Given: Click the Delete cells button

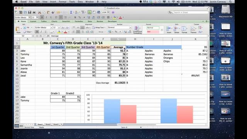Looking at the screenshot, I should click(177, 30).
